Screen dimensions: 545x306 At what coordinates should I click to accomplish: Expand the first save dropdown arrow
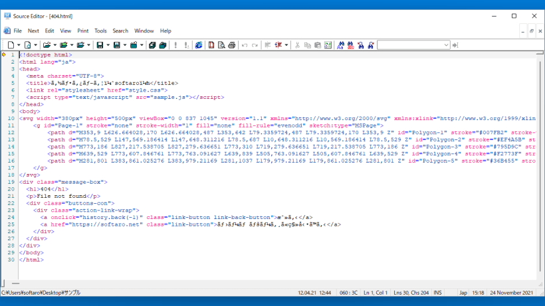108,45
